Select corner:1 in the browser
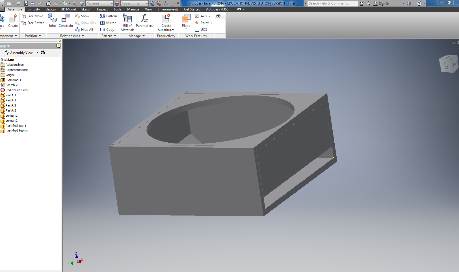This screenshot has height=272, width=459. pos(9,116)
